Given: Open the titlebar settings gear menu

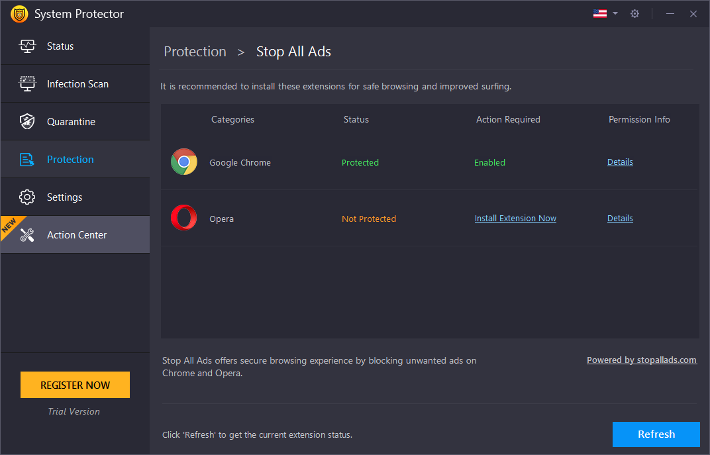Looking at the screenshot, I should 634,13.
